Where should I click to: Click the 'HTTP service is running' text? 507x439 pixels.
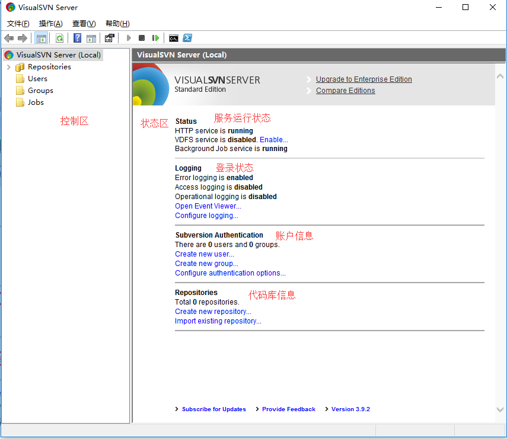213,131
